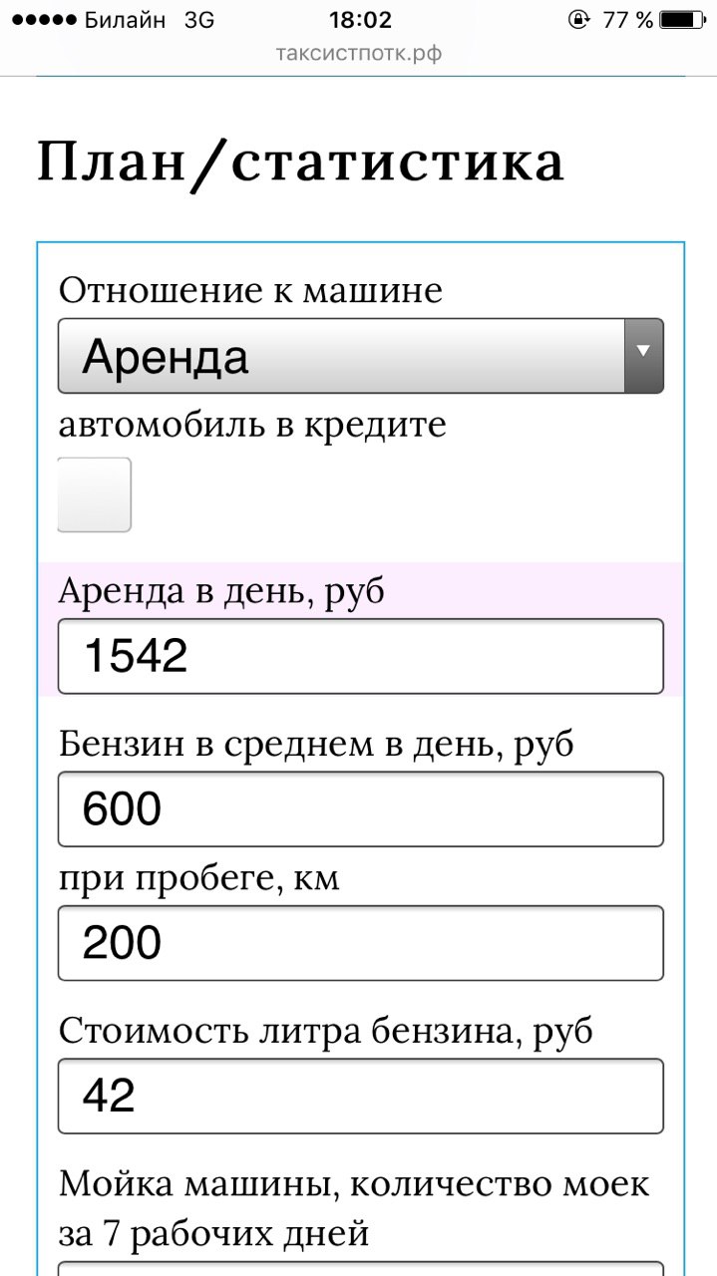Select the Стоимость литра бензина field with 42

[360, 1096]
